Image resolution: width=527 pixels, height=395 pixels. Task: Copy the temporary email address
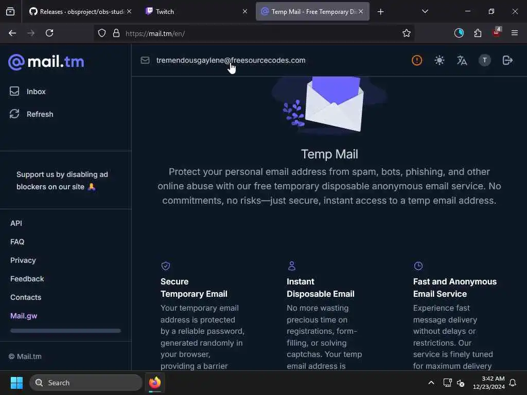[231, 61]
